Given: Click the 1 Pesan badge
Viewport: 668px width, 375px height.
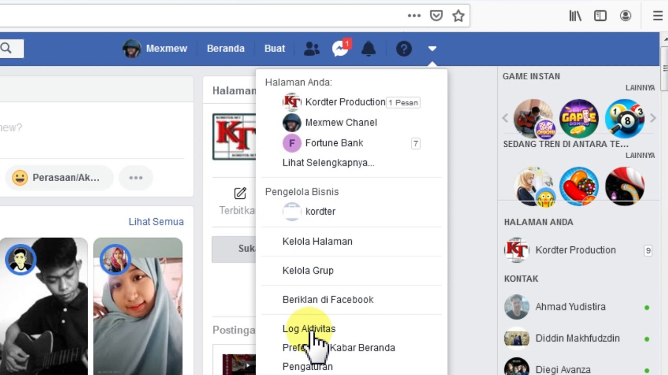Looking at the screenshot, I should (x=403, y=103).
